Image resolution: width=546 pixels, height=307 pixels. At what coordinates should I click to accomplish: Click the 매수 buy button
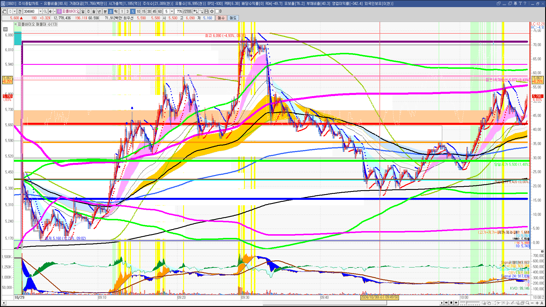coord(221,18)
